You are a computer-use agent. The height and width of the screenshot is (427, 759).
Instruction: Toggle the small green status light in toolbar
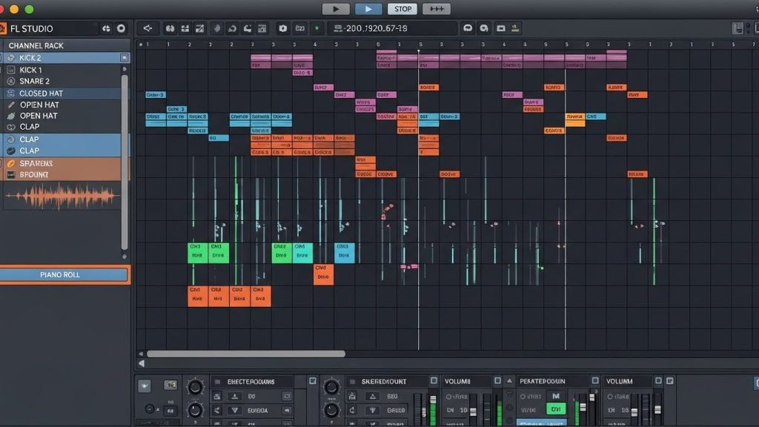pos(316,27)
